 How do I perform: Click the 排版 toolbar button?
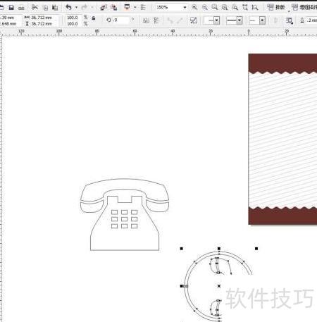point(276,7)
